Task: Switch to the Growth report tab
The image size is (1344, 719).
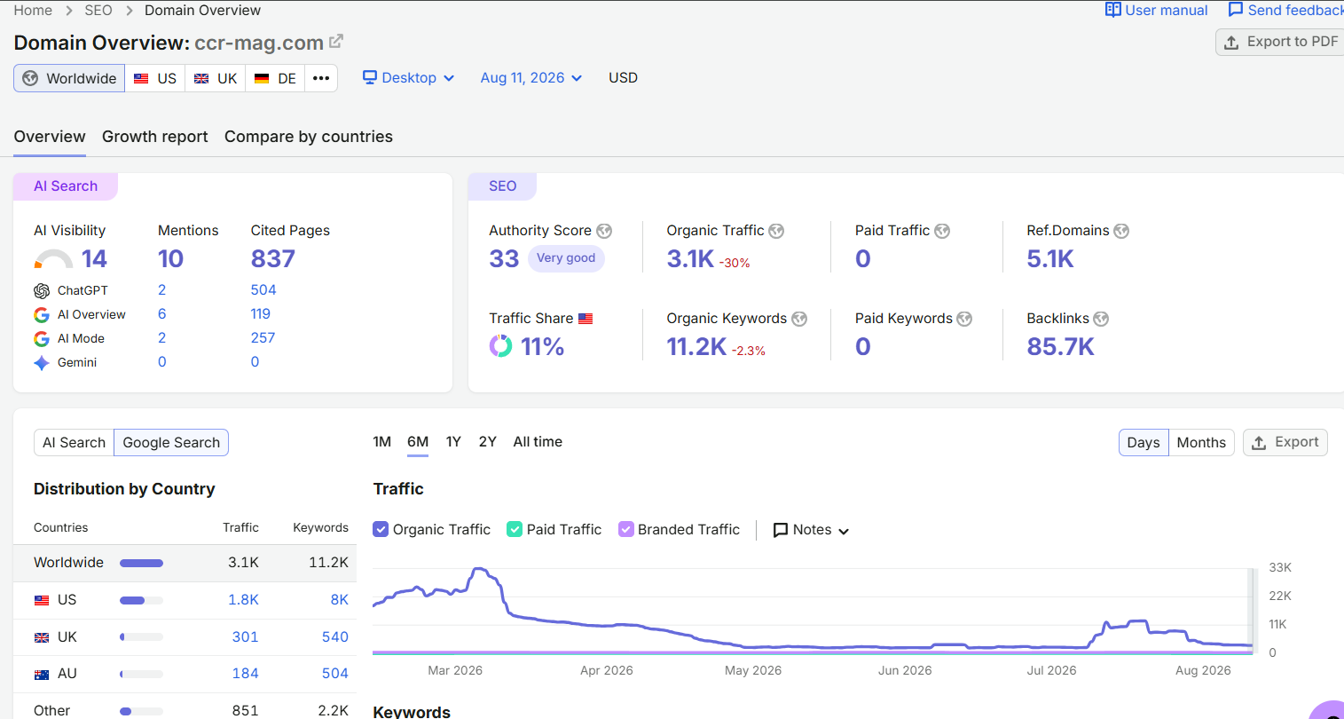Action: (155, 137)
